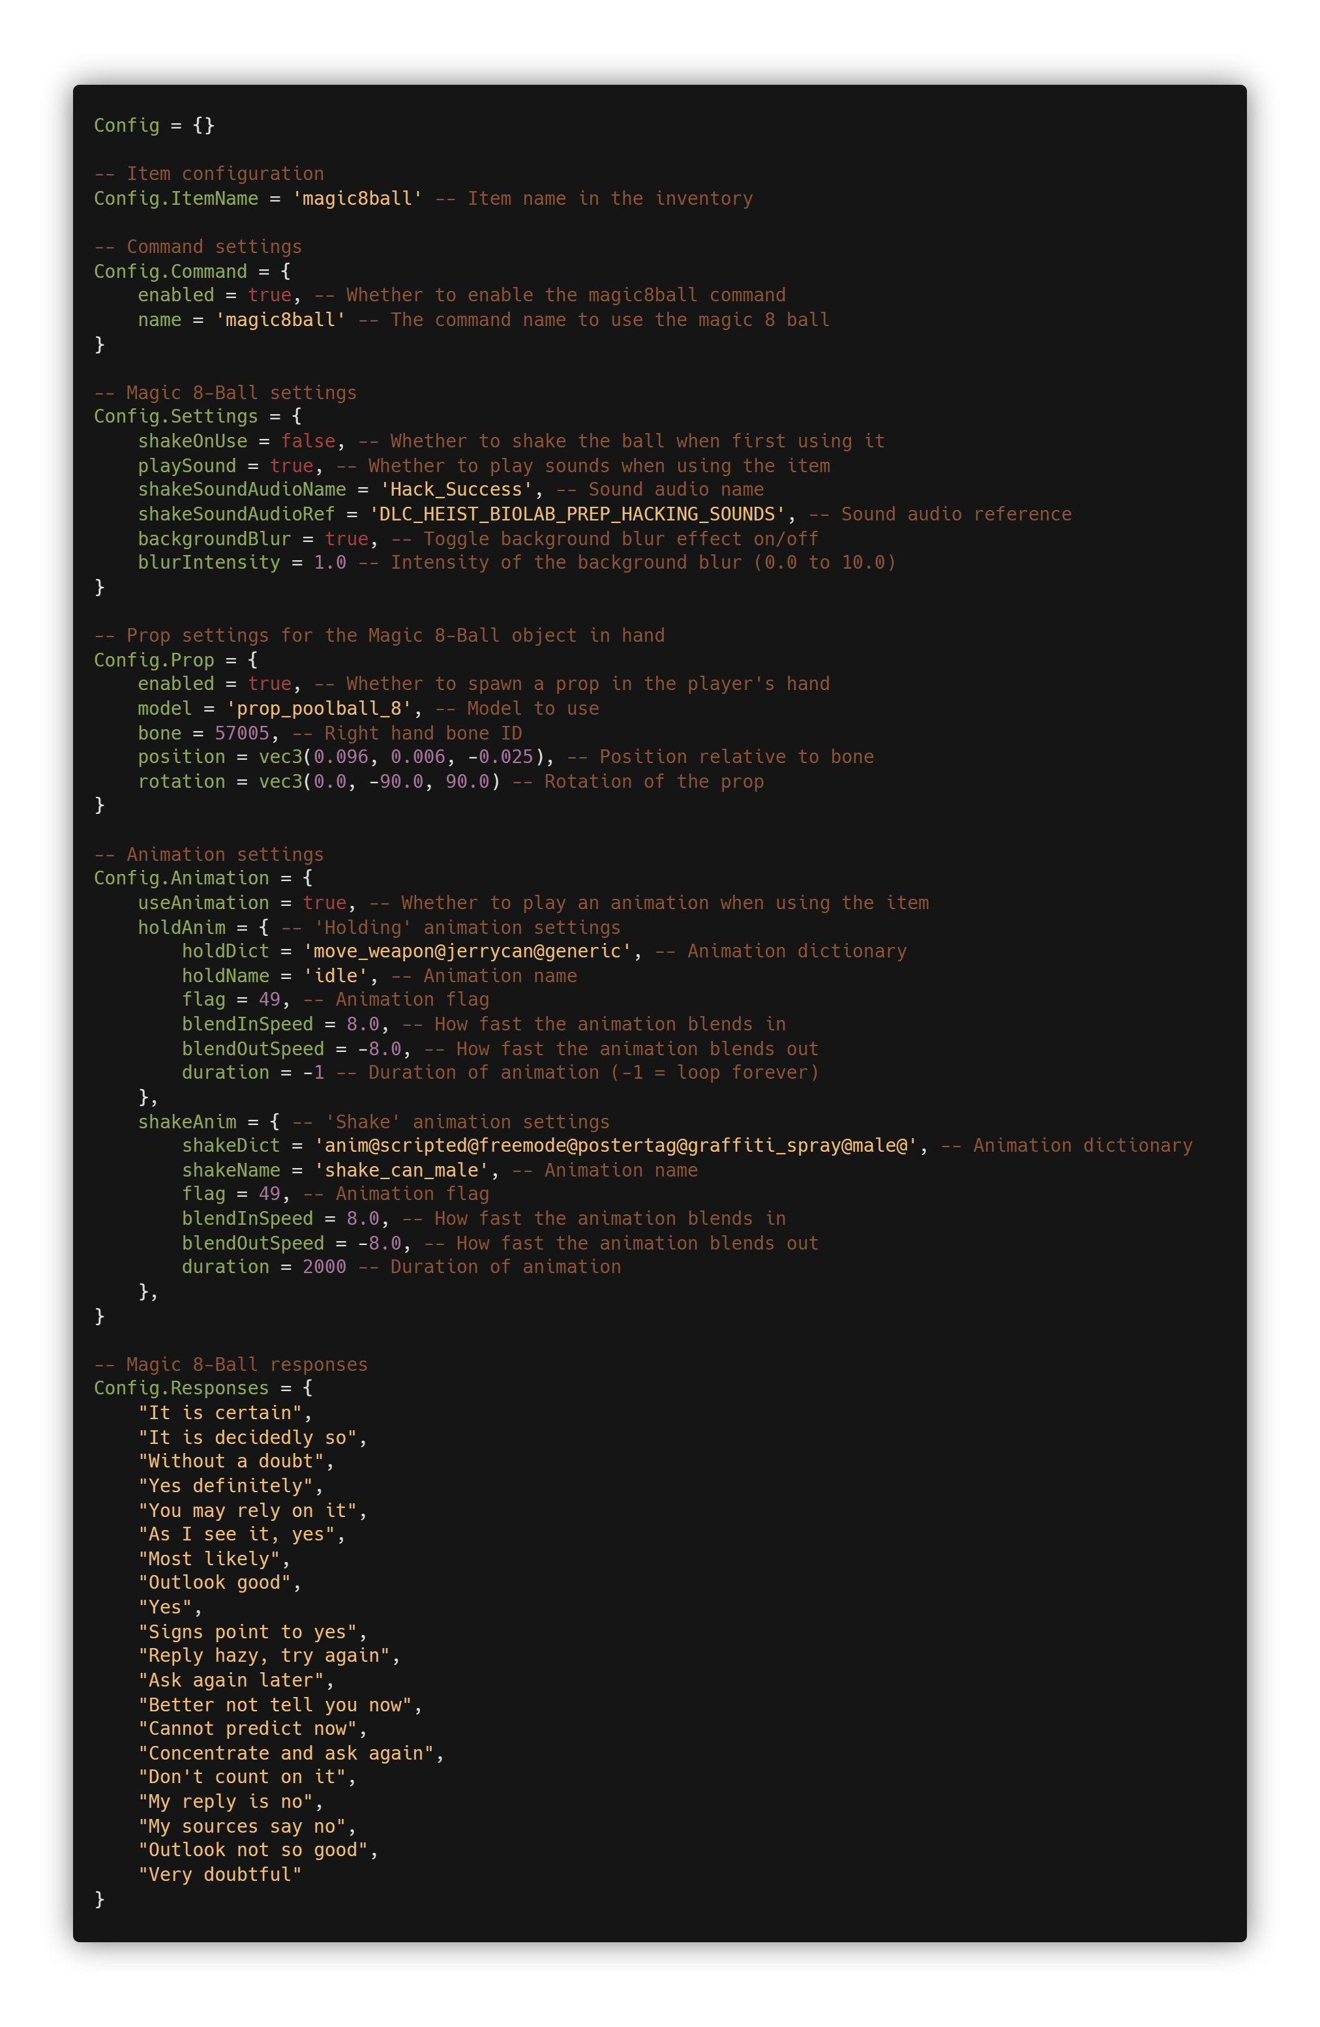Click the "-- Item configuration" comment line

click(209, 173)
